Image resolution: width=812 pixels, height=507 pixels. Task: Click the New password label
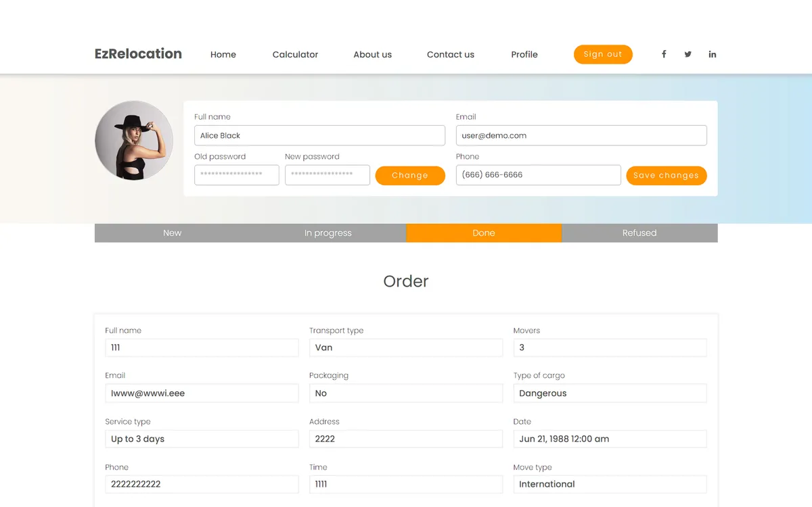[312, 157]
